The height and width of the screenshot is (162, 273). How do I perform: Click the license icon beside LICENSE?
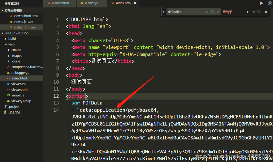click(5, 112)
